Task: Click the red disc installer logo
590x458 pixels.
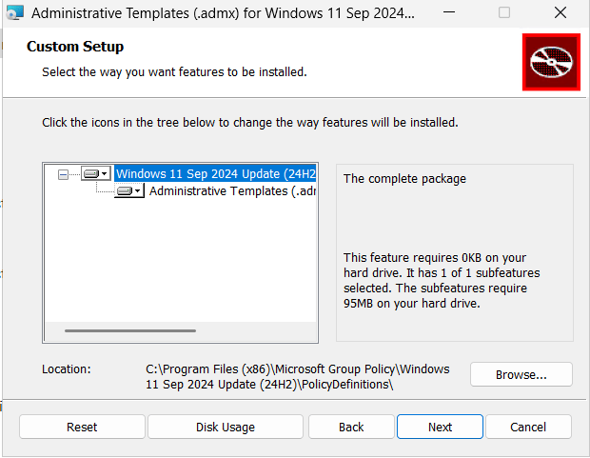Action: (551, 62)
